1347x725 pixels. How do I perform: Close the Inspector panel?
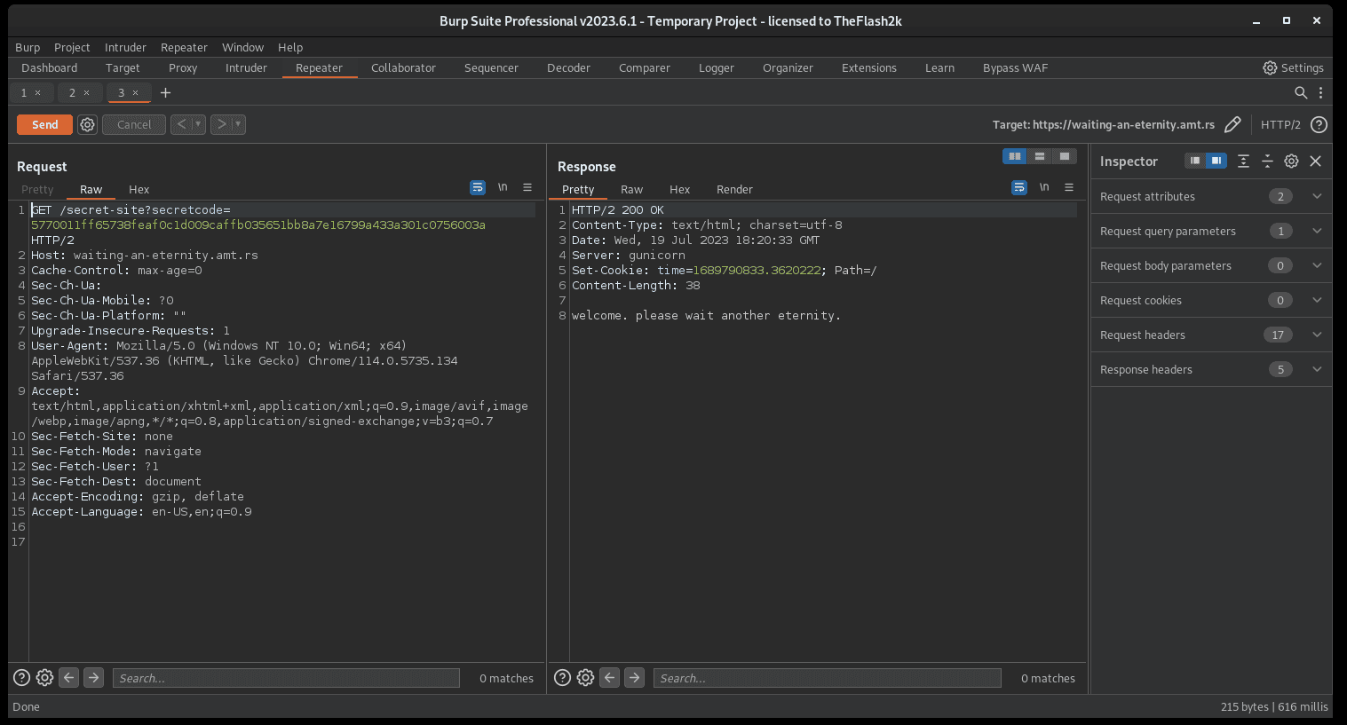(x=1316, y=161)
